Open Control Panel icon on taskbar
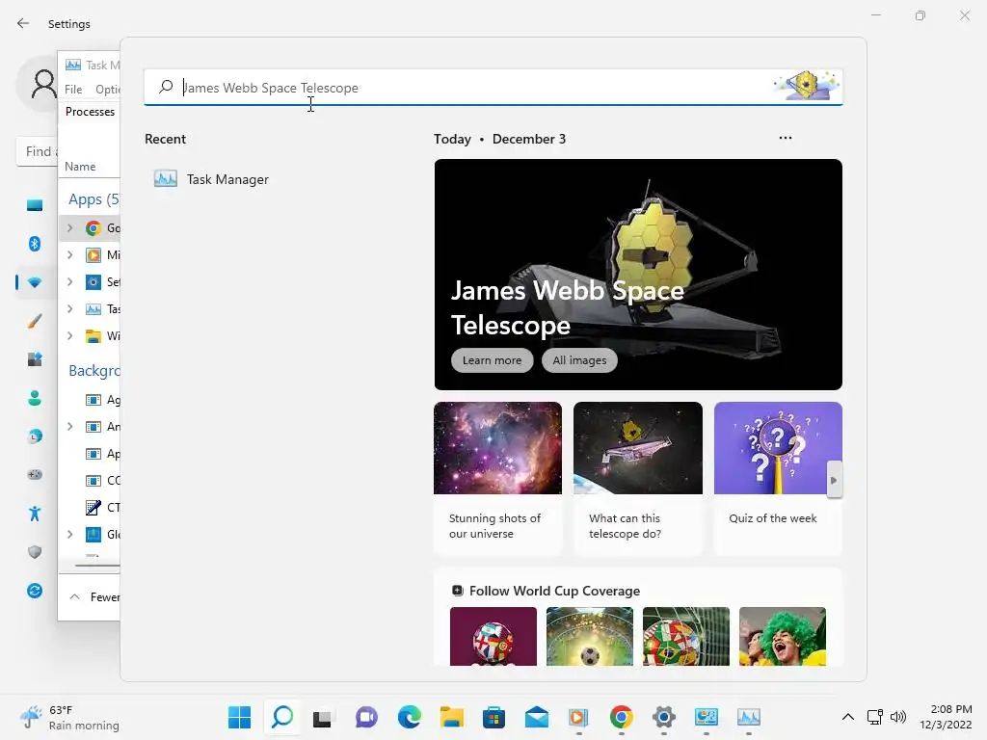This screenshot has height=740, width=987. pyautogui.click(x=707, y=717)
